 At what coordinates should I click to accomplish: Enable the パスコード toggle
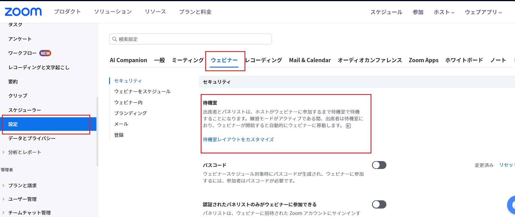(379, 165)
